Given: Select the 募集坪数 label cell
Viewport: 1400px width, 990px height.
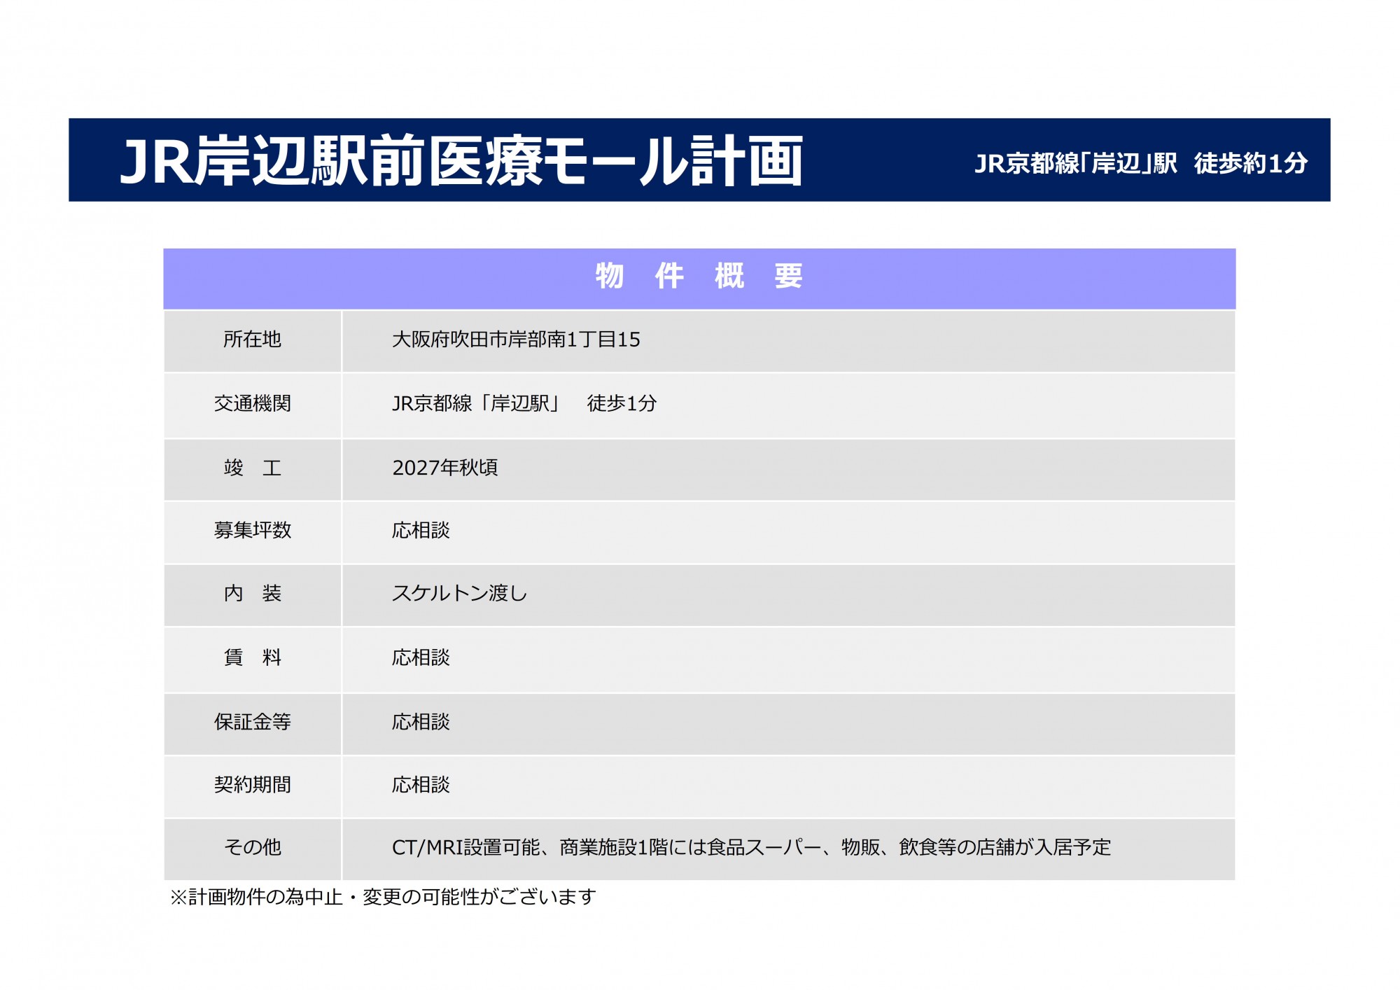Looking at the screenshot, I should pyautogui.click(x=252, y=530).
